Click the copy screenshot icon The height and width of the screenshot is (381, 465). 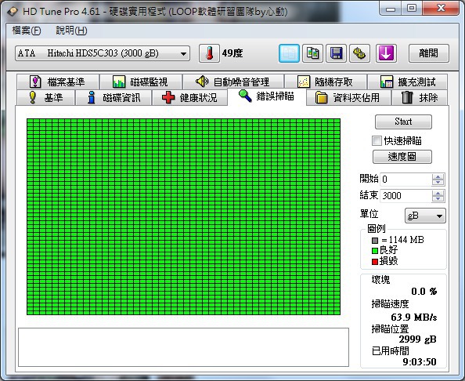(312, 53)
